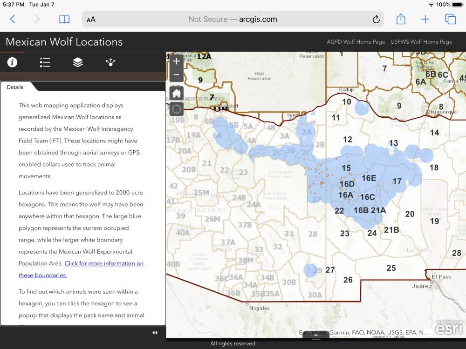Image resolution: width=466 pixels, height=349 pixels.
Task: Collapse the side panel with double arrows
Action: click(x=155, y=332)
